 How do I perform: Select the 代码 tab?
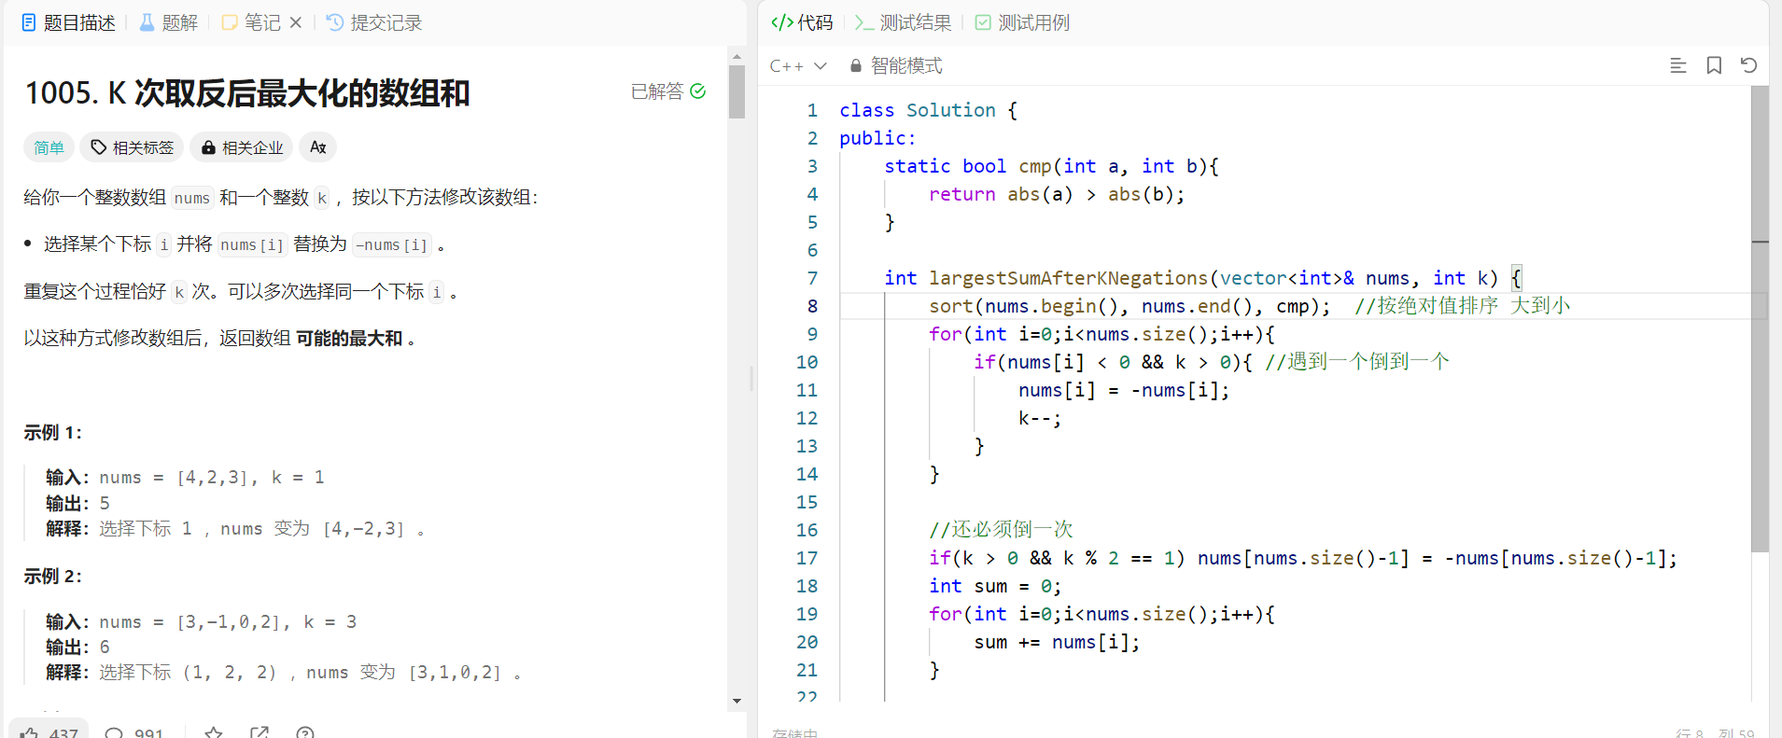802,22
